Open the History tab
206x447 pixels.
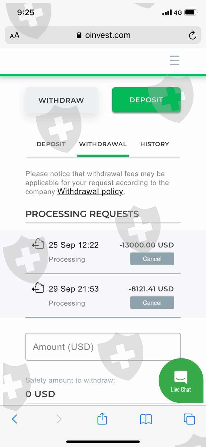tap(154, 144)
